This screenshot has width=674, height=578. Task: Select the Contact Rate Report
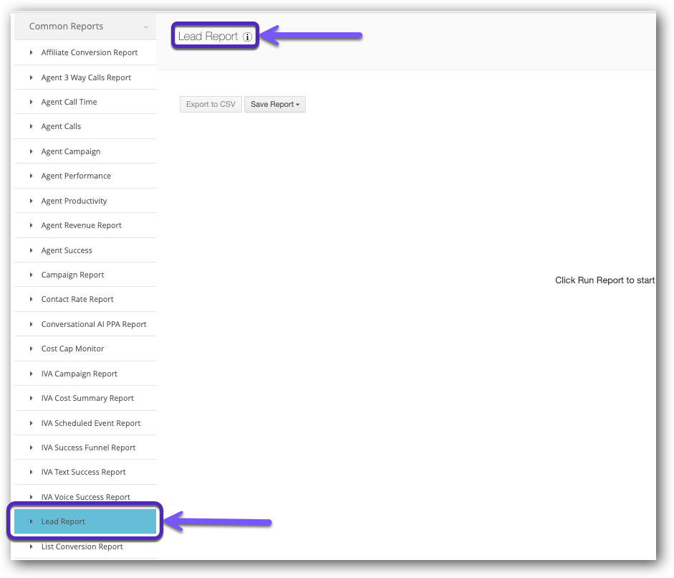click(x=77, y=299)
